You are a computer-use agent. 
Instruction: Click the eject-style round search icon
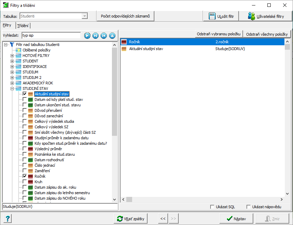tap(112, 35)
